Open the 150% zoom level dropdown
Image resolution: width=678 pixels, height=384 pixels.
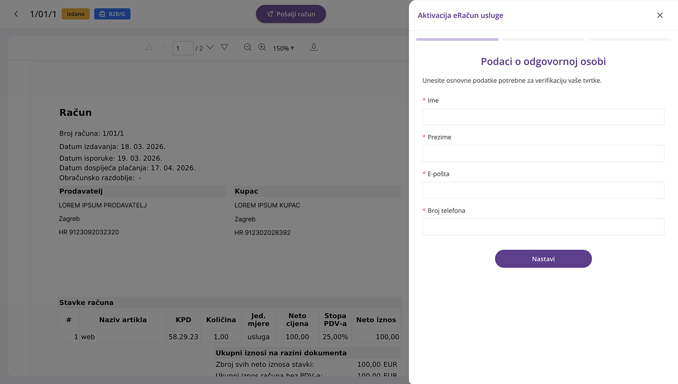pyautogui.click(x=283, y=48)
